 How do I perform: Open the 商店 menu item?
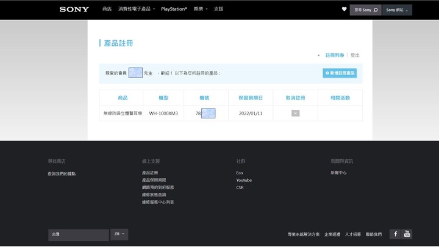pyautogui.click(x=107, y=9)
